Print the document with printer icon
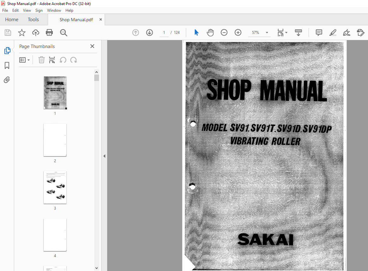The width and height of the screenshot is (368, 271). coord(49,32)
